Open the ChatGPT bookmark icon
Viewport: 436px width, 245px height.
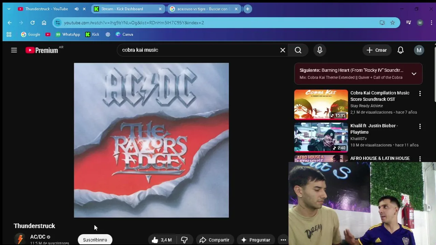pos(108,34)
